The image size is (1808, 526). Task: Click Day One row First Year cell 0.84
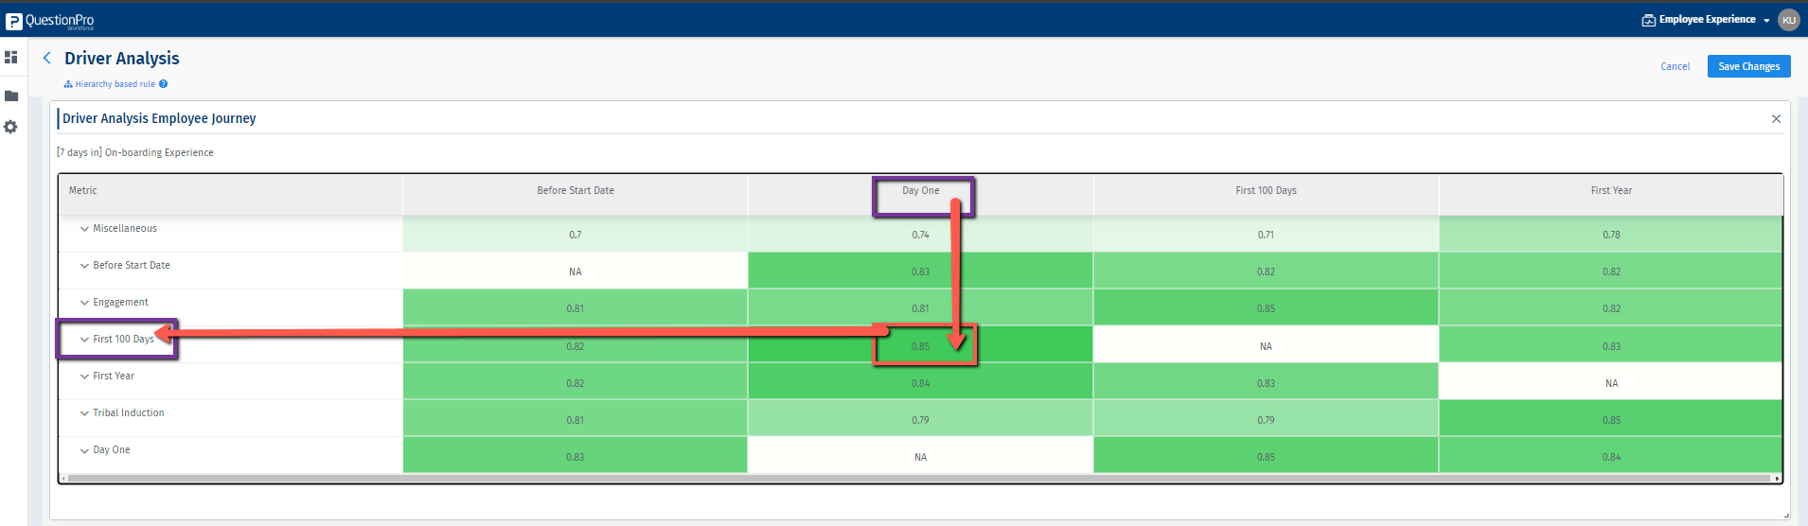point(1611,457)
